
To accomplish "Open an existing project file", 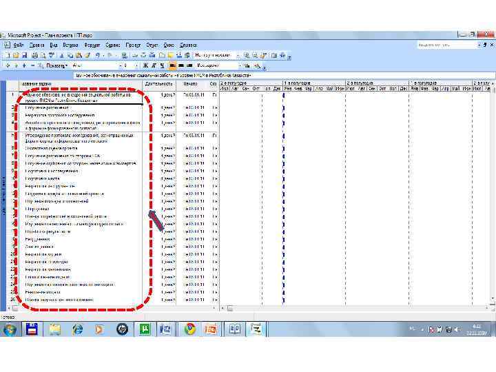I will click(x=16, y=55).
